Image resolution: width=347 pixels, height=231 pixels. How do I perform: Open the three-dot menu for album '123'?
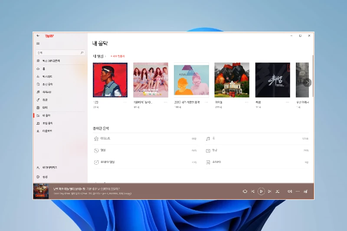(125, 102)
